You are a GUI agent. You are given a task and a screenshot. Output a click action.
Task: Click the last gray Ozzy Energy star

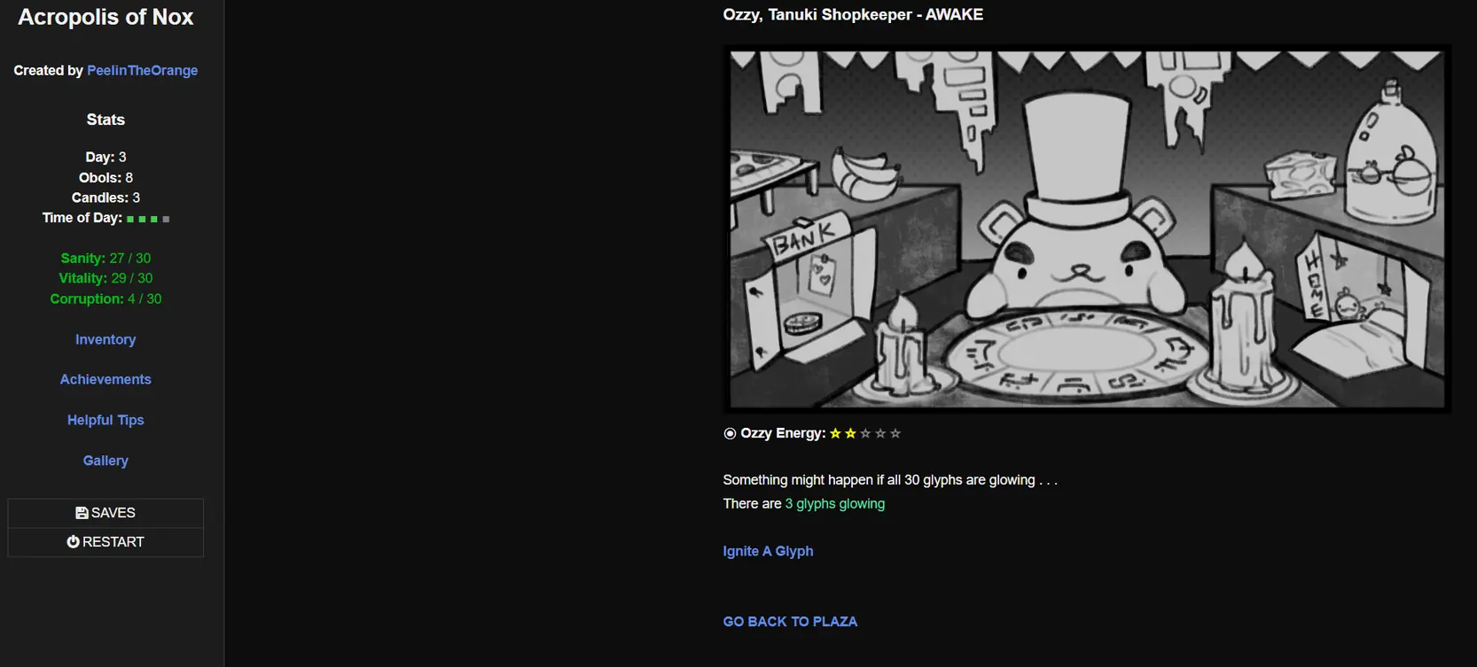[895, 433]
